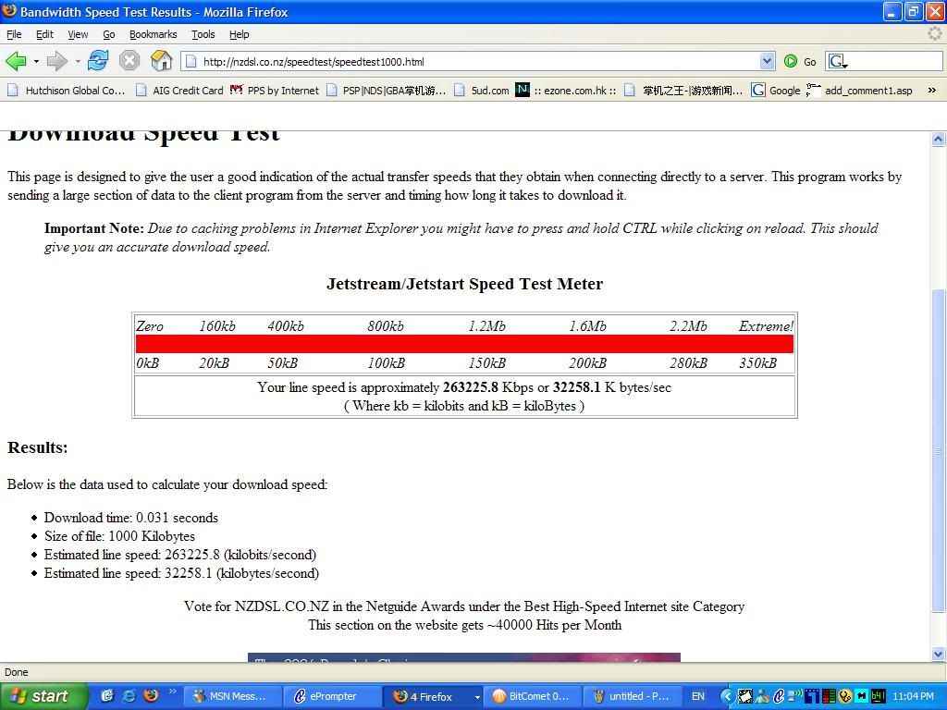This screenshot has height=710, width=947.
Task: Switch to BitComet in the taskbar
Action: (x=531, y=696)
